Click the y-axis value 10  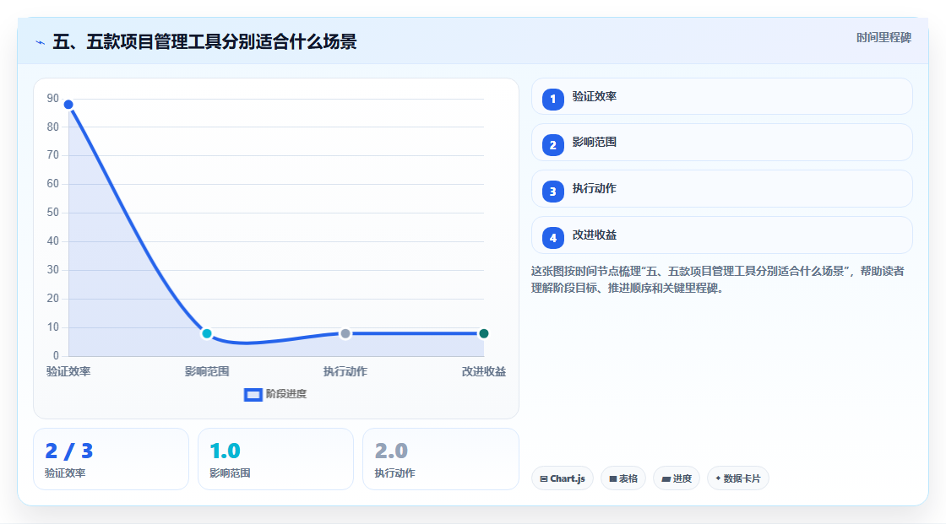(x=53, y=327)
